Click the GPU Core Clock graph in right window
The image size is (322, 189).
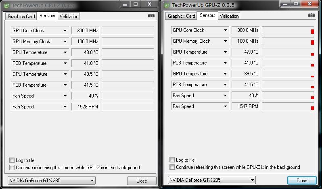tap(288, 30)
